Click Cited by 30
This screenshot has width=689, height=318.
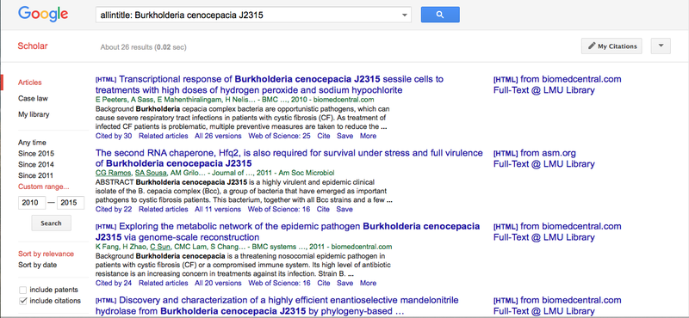pyautogui.click(x=114, y=136)
